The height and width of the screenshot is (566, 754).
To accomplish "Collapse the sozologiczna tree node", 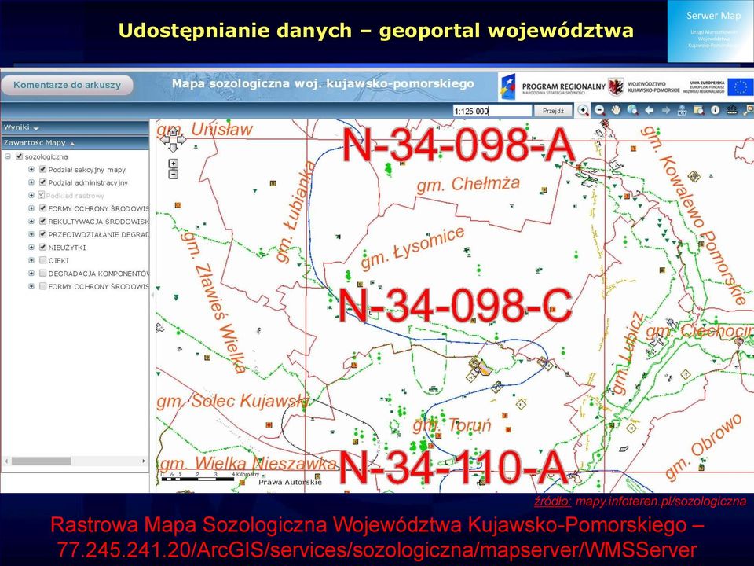I will tap(8, 156).
